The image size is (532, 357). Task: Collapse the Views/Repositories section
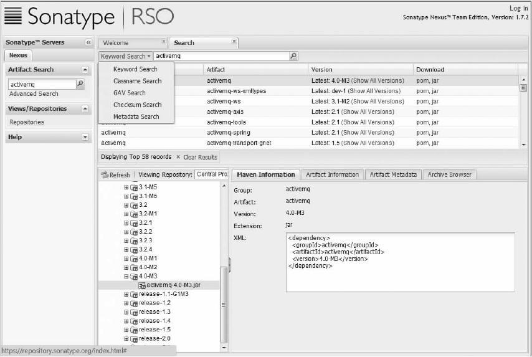tap(85, 109)
